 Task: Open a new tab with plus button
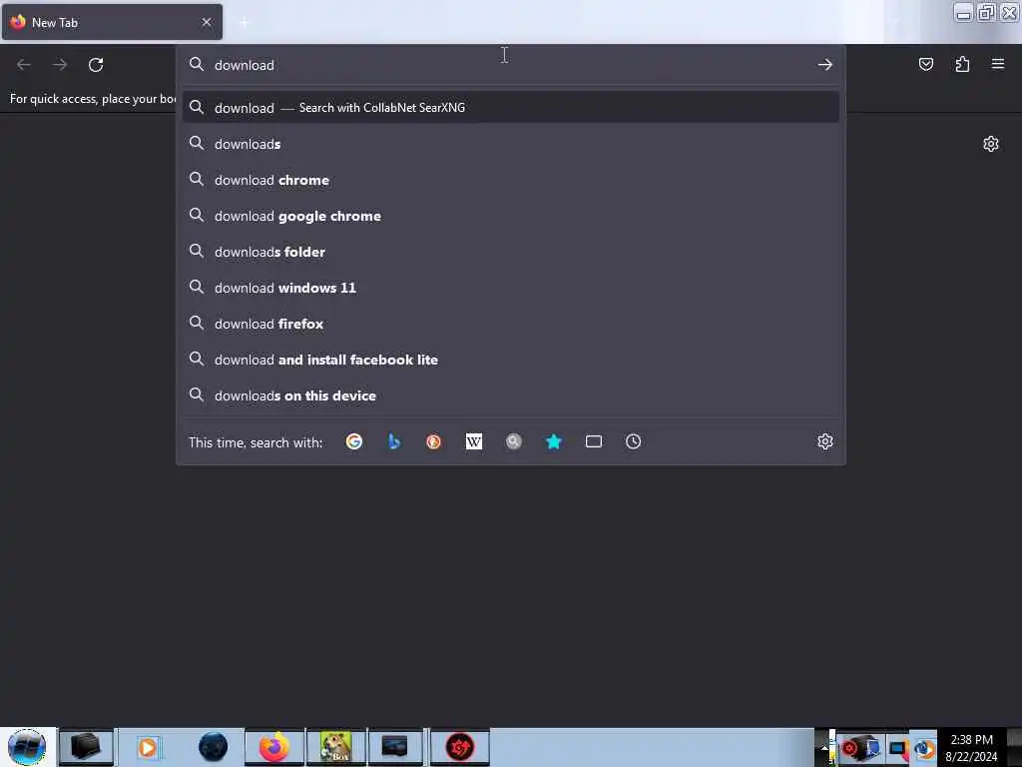coord(244,23)
